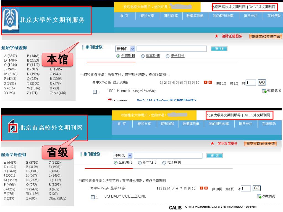283x212 pixels.
Task: Go to page 10 in 北京市高校 panel pagination
Action: 193,188
